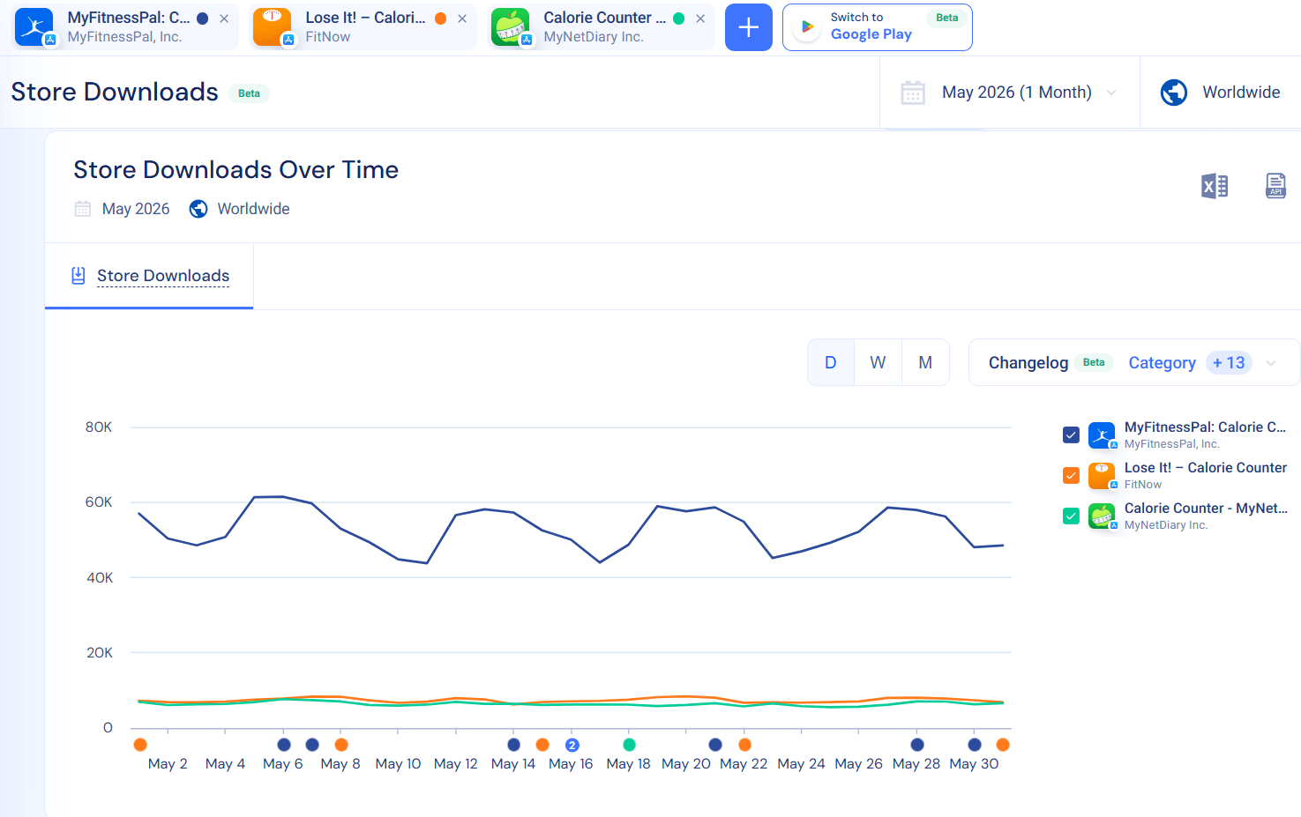Select the Store Downloads tab
This screenshot has width=1301, height=817.
pos(149,276)
